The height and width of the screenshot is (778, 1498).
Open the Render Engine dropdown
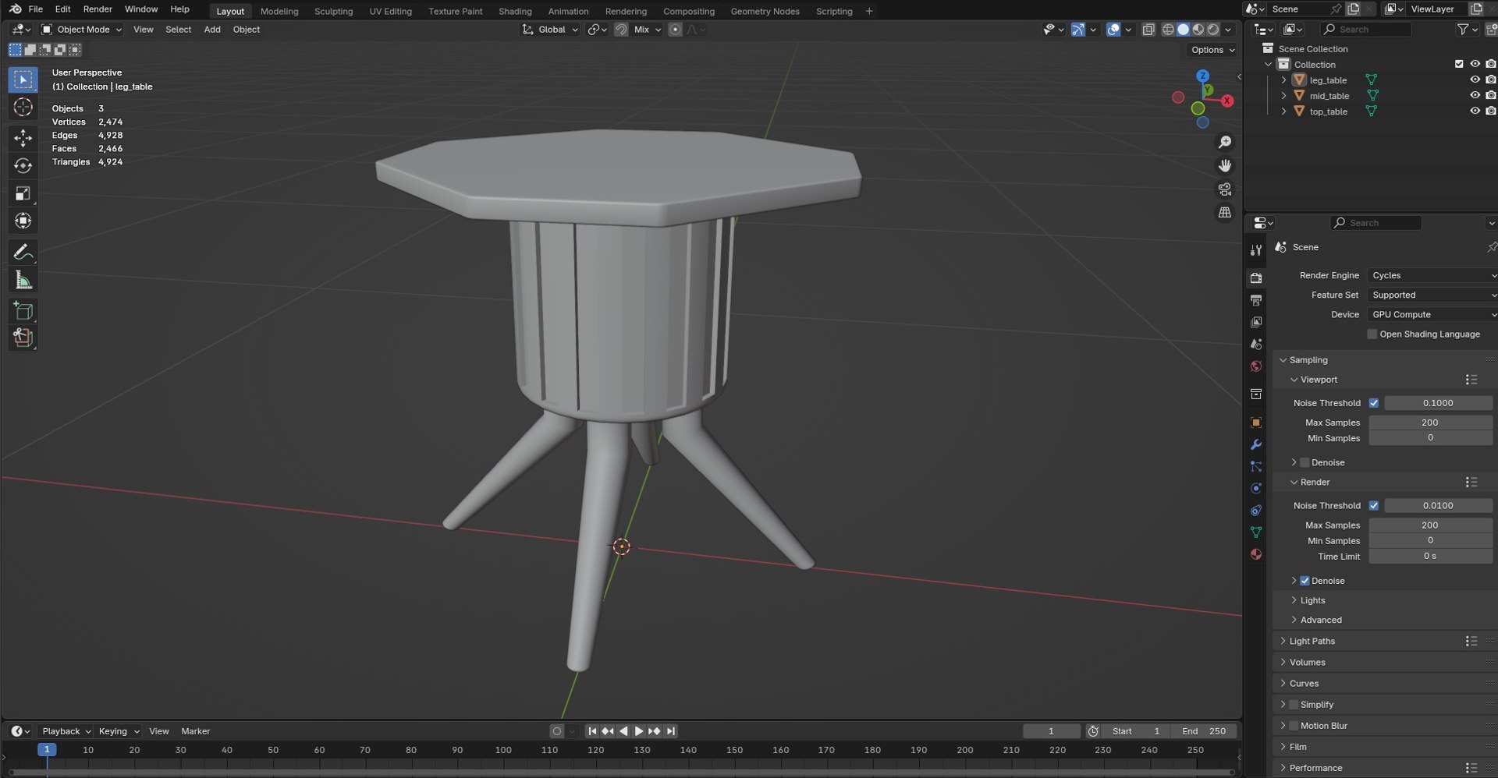[x=1432, y=275]
